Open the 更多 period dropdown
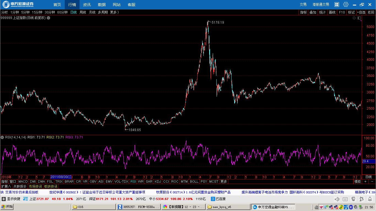376x211 pixels. point(115,12)
